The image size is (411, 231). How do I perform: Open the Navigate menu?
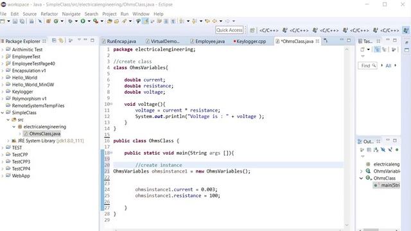pos(71,14)
